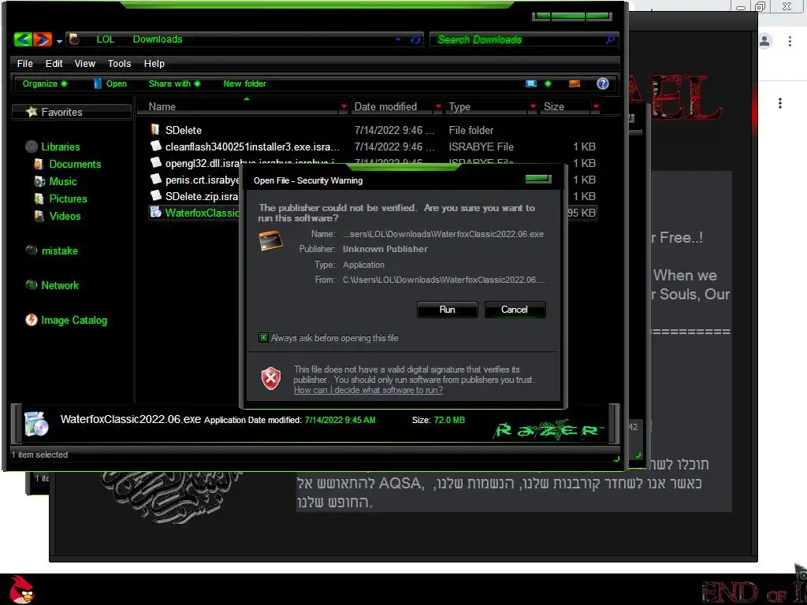Screen dimensions: 807x605
Task: Open the page's secondary three-dot menu
Action: coord(780,103)
